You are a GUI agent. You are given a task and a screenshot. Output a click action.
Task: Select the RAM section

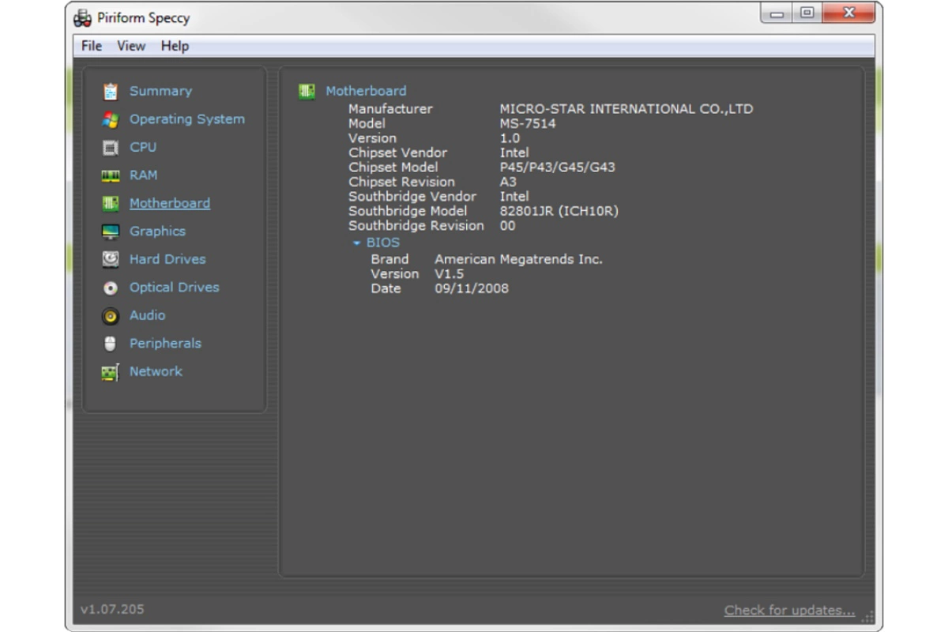pos(143,175)
